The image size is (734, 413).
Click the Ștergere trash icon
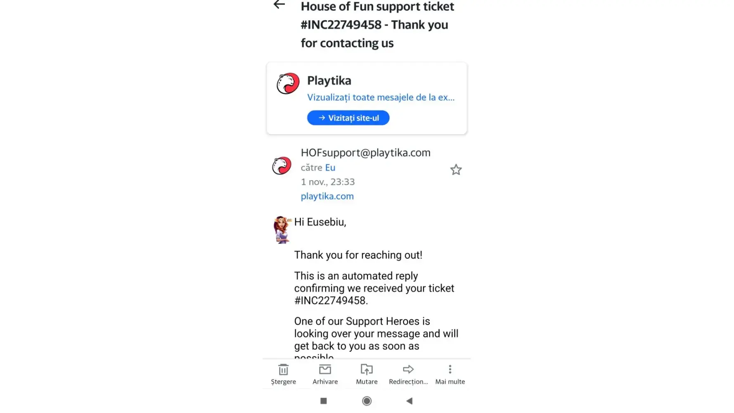[x=283, y=369]
